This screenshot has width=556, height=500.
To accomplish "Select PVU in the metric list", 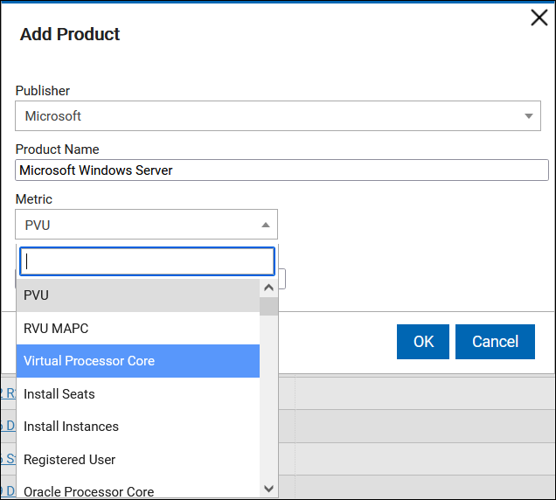I will (x=138, y=295).
